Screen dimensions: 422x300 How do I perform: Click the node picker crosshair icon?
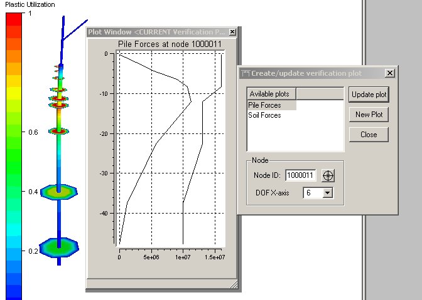[x=328, y=175]
